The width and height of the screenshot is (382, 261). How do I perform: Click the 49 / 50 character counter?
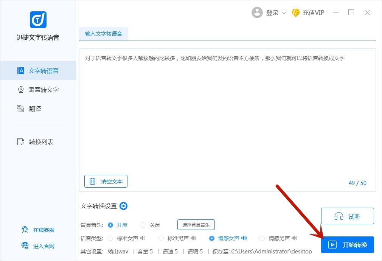(357, 183)
